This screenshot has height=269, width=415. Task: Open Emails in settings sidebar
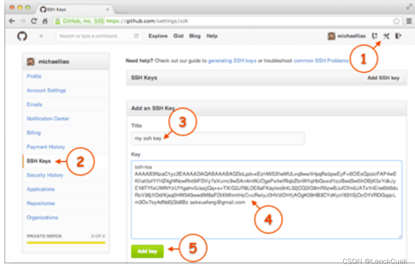[35, 105]
